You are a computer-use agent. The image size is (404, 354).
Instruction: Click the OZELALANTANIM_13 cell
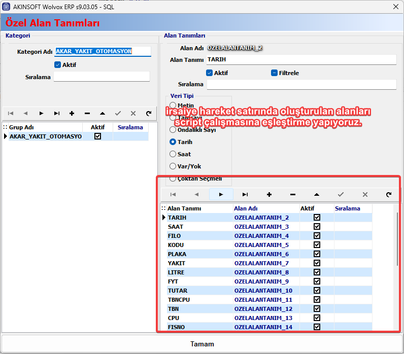coord(266,318)
